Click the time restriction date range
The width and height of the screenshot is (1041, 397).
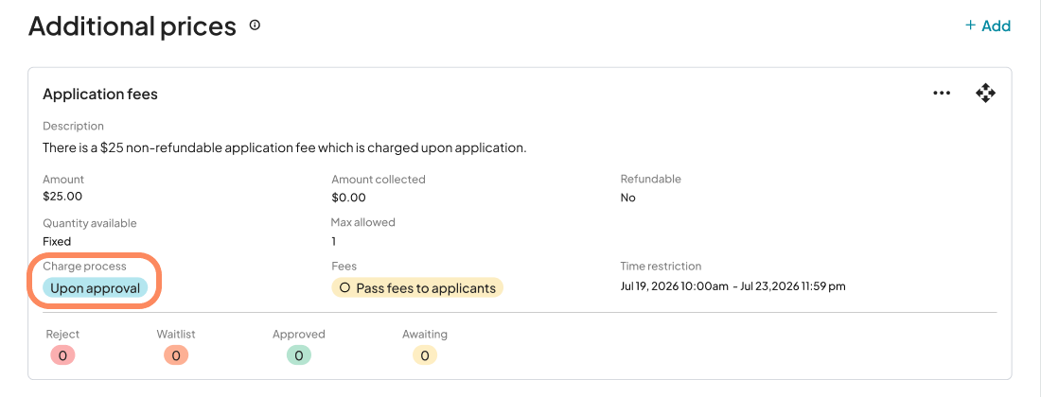tap(732, 285)
